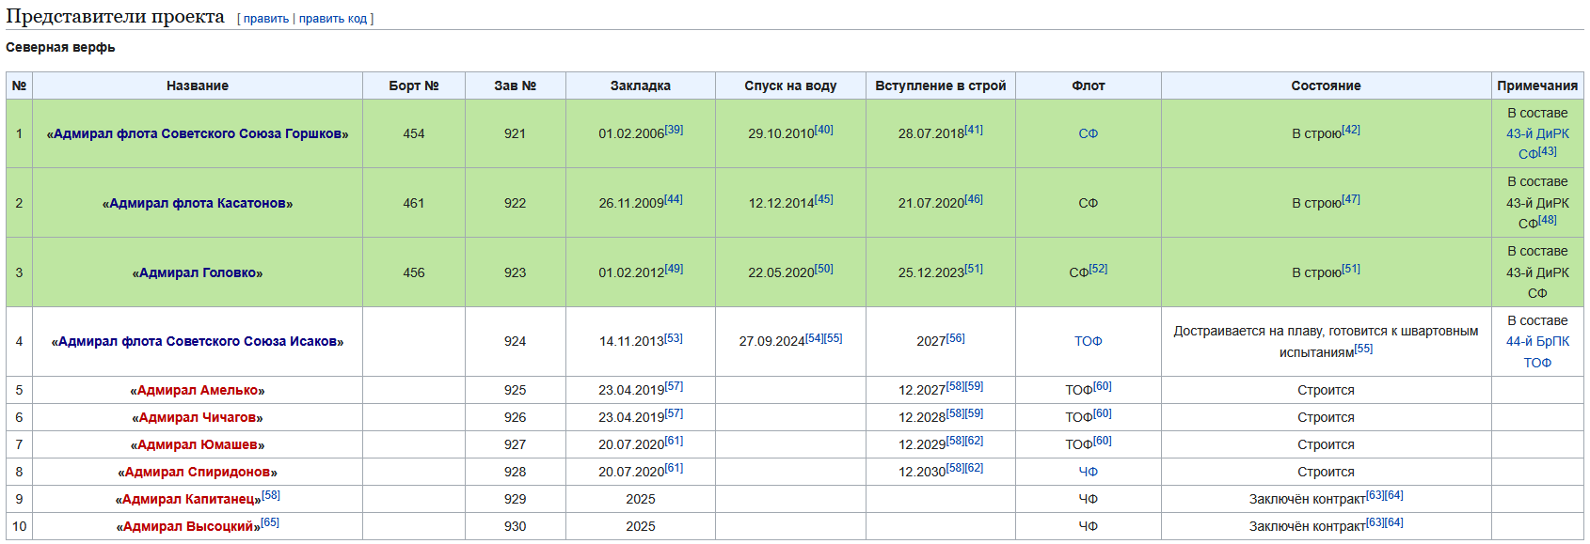The image size is (1590, 544).
Task: Click the СФ fleet link in row 1
Action: click(1088, 134)
